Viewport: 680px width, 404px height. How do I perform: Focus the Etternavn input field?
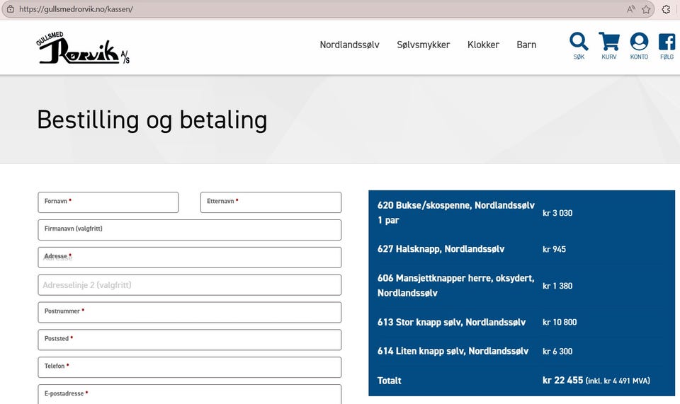pyautogui.click(x=271, y=202)
